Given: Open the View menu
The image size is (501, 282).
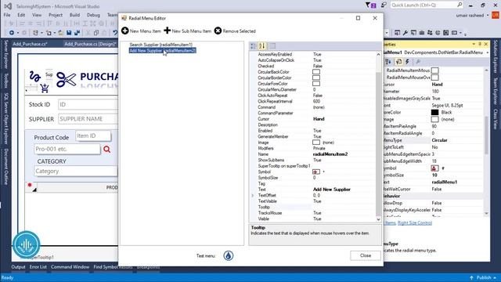Looking at the screenshot, I should pos(37,15).
